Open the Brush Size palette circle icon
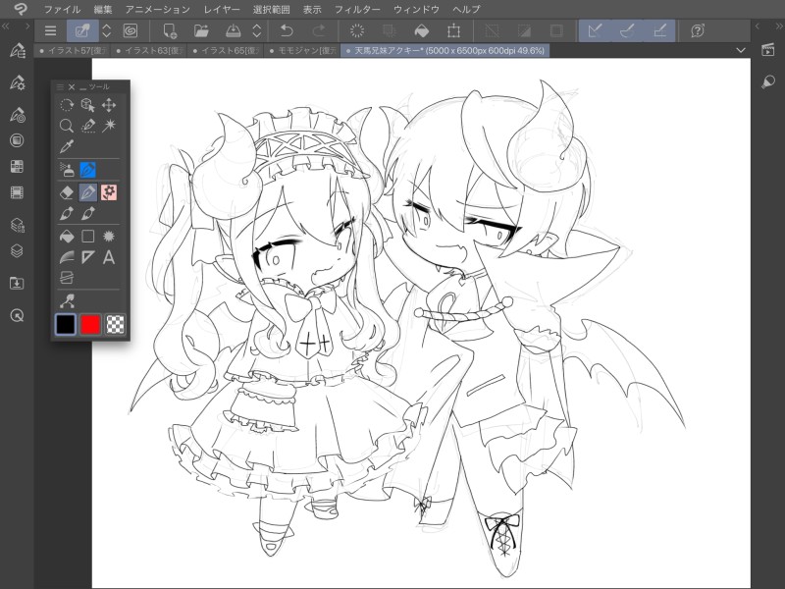Viewport: 785px width, 589px height. click(x=17, y=140)
